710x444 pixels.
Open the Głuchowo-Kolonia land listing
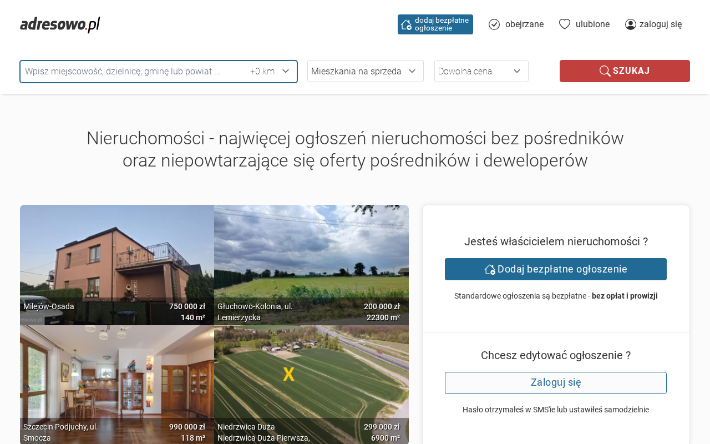[311, 261]
